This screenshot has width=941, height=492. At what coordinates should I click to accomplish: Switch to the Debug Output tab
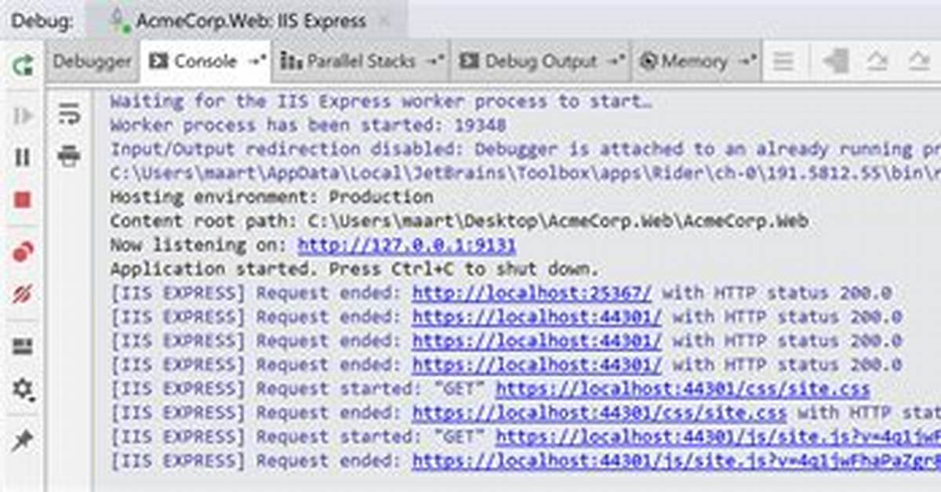541,61
